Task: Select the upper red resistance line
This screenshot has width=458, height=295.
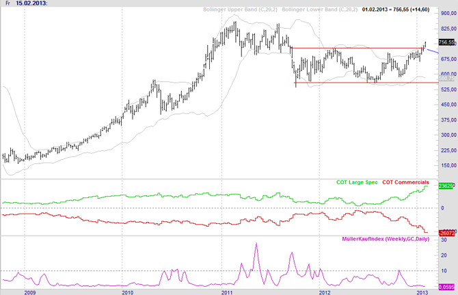Action: [x=355, y=48]
